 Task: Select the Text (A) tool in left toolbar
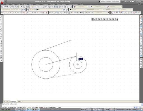[x=1, y=61]
